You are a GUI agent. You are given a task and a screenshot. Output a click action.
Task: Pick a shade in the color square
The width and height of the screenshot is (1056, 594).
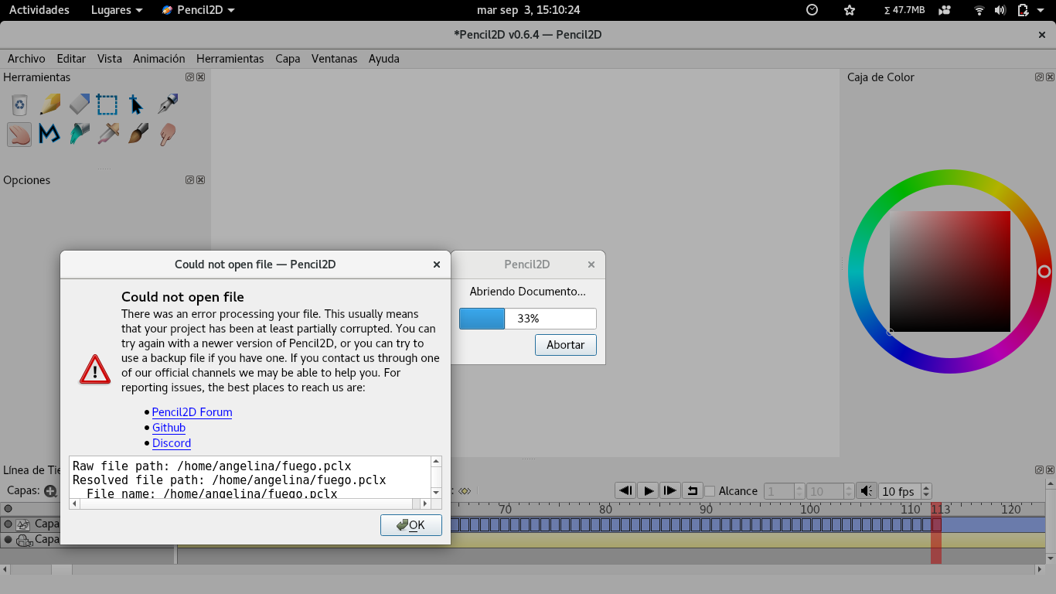point(950,271)
